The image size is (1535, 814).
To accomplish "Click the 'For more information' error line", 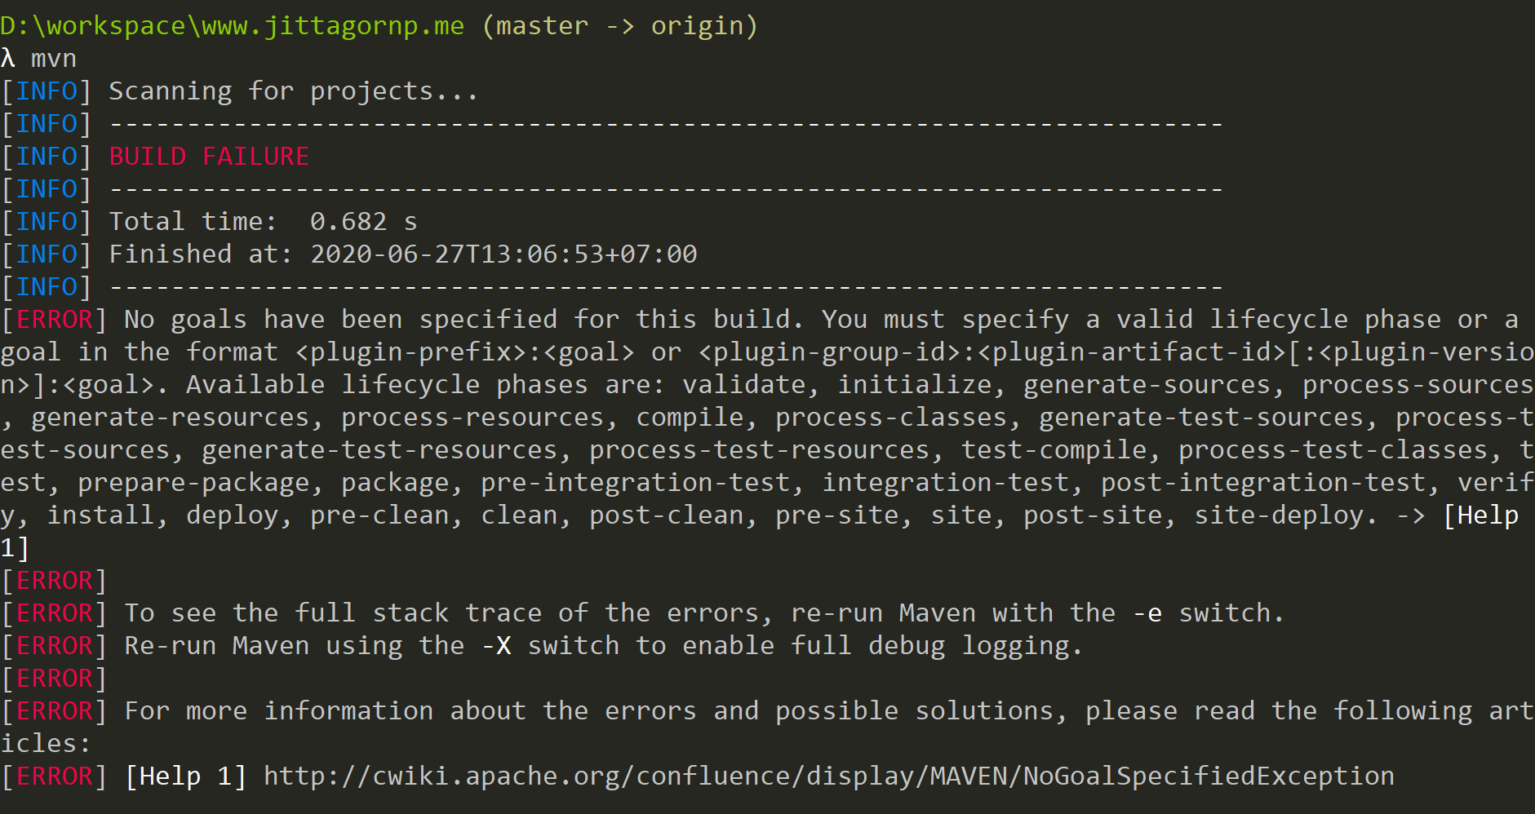I will point(767,727).
